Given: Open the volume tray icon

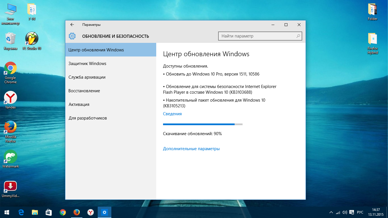Looking at the screenshot, I should click(x=345, y=212).
